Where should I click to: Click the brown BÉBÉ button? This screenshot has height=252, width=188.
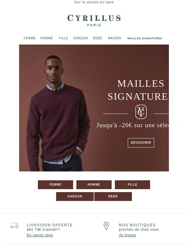coord(113,197)
